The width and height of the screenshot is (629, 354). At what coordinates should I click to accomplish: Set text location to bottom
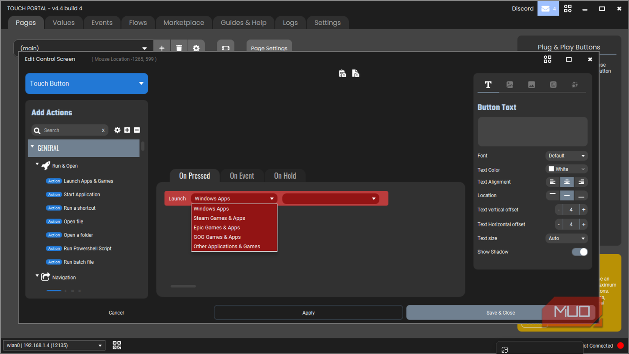(x=581, y=195)
